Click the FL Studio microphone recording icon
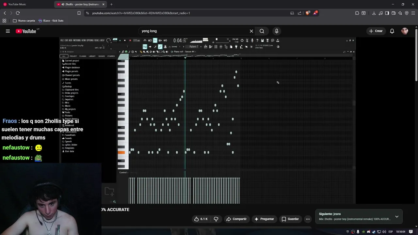The image size is (418, 235). coord(252,40)
